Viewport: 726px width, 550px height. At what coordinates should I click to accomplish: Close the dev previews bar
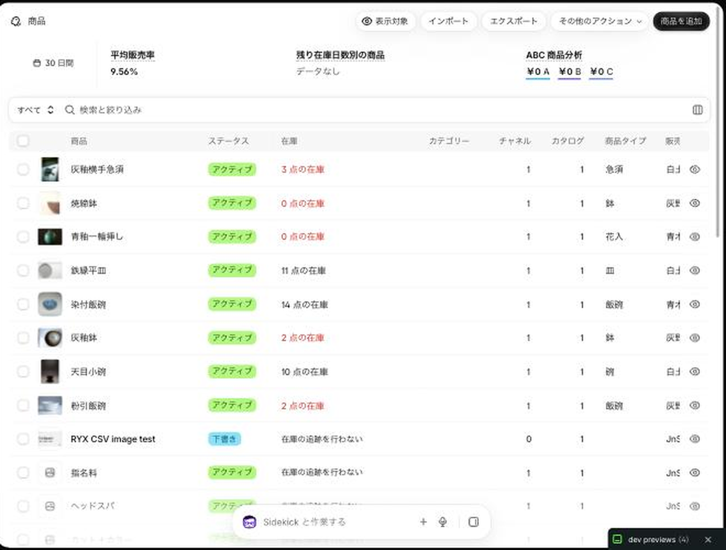708,540
